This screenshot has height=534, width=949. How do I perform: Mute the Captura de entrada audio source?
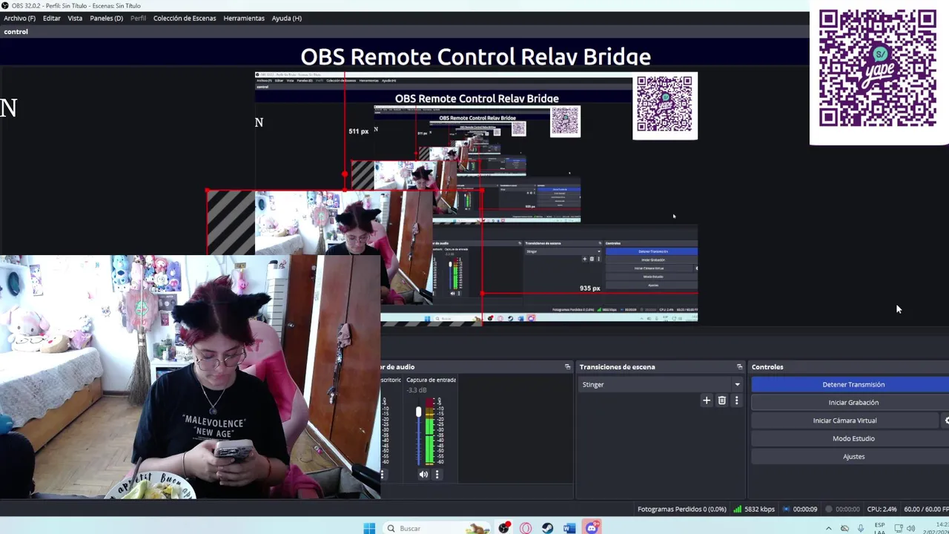tap(423, 475)
